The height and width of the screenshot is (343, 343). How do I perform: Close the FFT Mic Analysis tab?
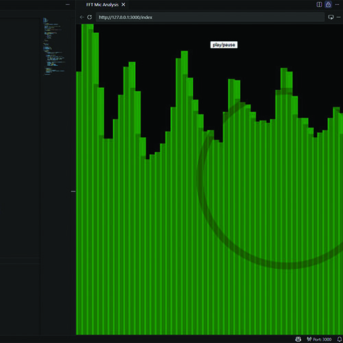123,5
